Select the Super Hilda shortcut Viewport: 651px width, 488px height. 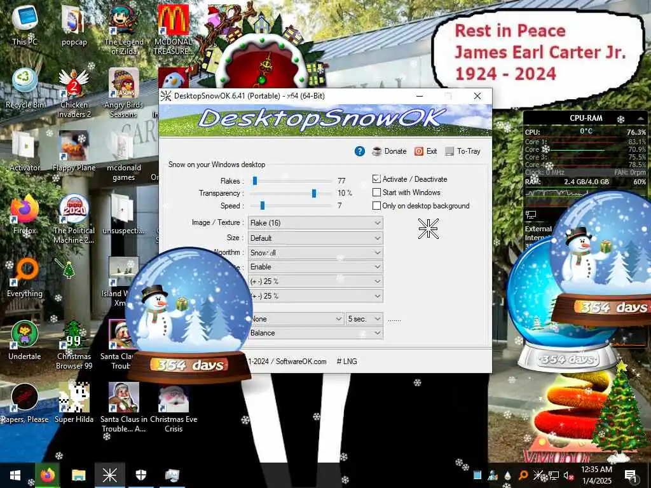(74, 403)
